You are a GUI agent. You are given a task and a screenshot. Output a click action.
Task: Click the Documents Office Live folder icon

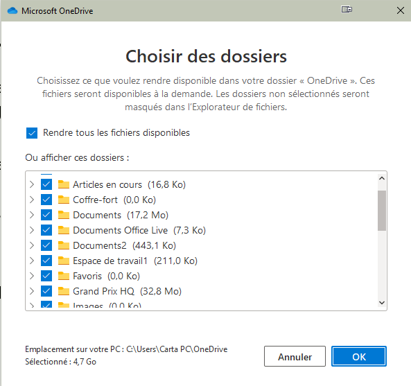(64, 230)
